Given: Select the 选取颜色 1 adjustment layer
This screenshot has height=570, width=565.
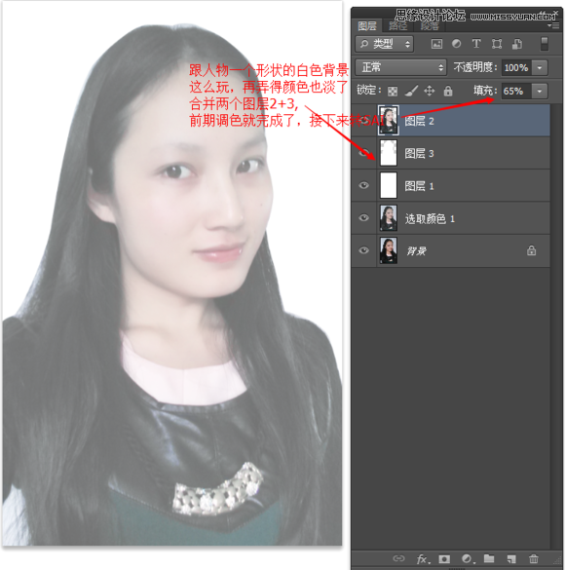Looking at the screenshot, I should point(451,217).
